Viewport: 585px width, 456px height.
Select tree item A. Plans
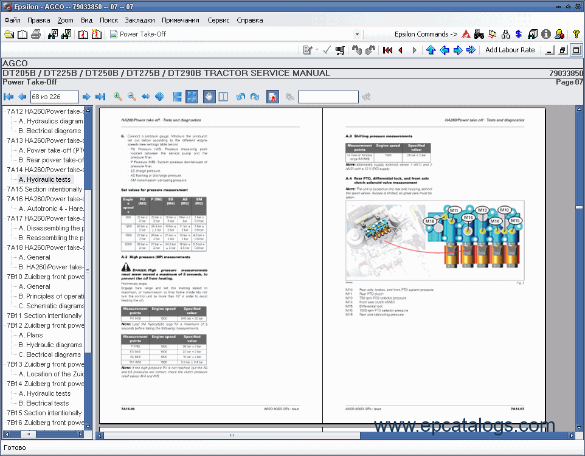pyautogui.click(x=30, y=335)
